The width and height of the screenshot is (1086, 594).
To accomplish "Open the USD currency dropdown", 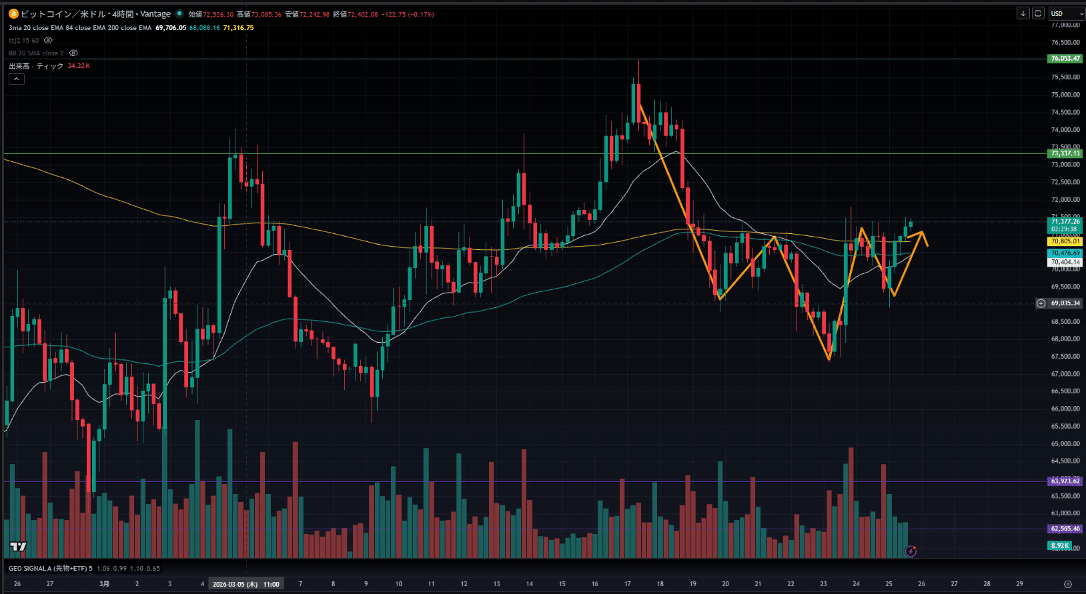I will point(1066,13).
